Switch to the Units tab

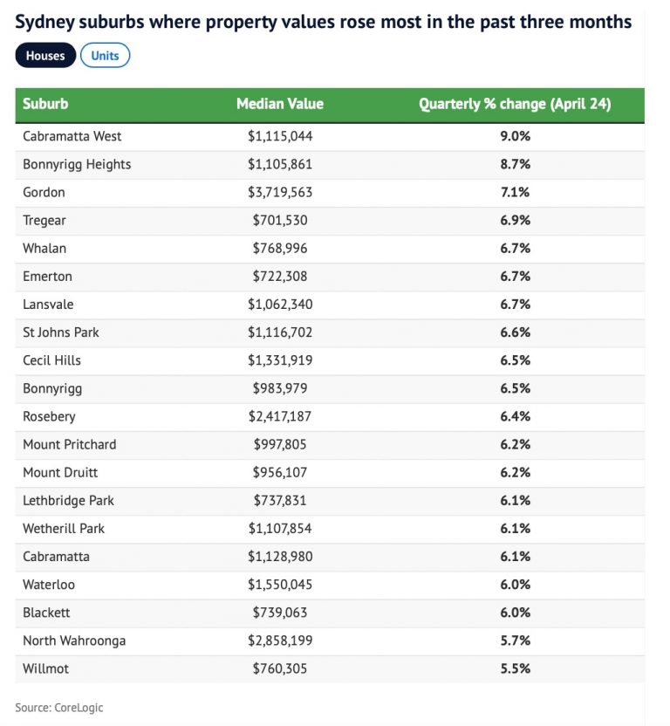click(x=105, y=56)
